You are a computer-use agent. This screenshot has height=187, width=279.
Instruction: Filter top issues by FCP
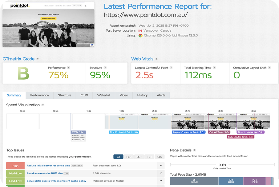click(x=129, y=157)
